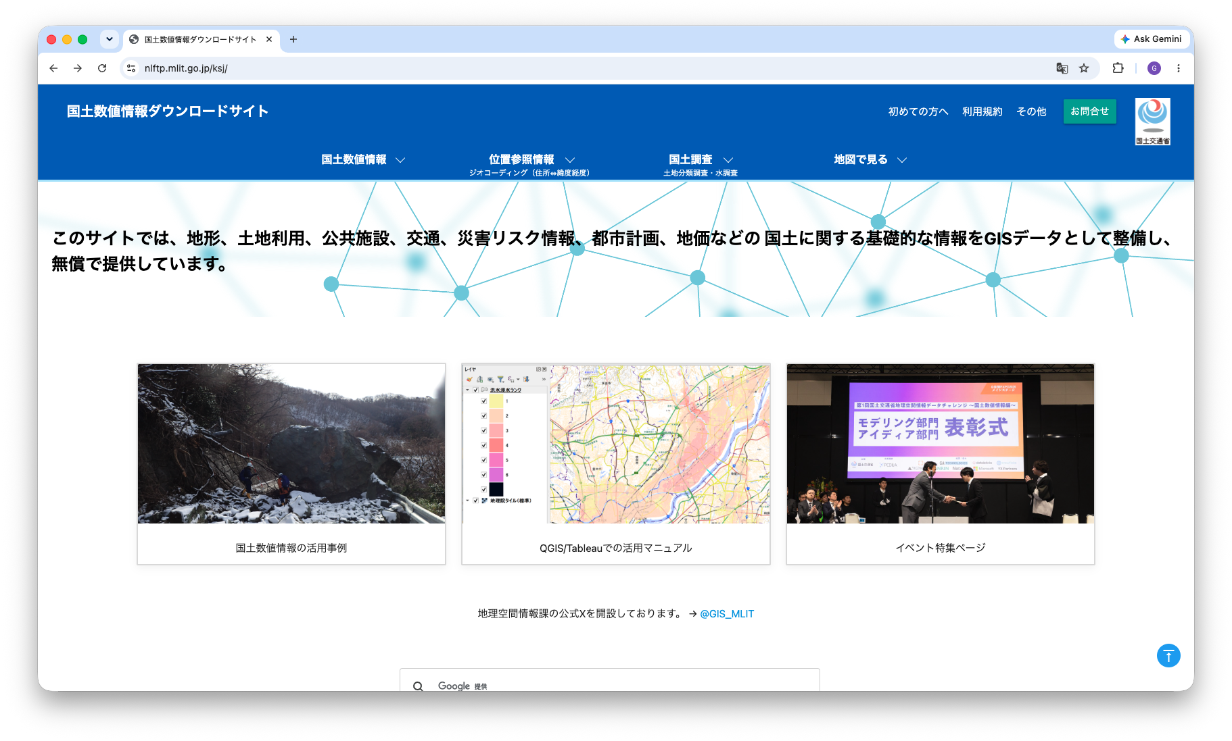Image resolution: width=1232 pixels, height=741 pixels.
Task: Bookmark this page with star icon
Action: click(1084, 68)
